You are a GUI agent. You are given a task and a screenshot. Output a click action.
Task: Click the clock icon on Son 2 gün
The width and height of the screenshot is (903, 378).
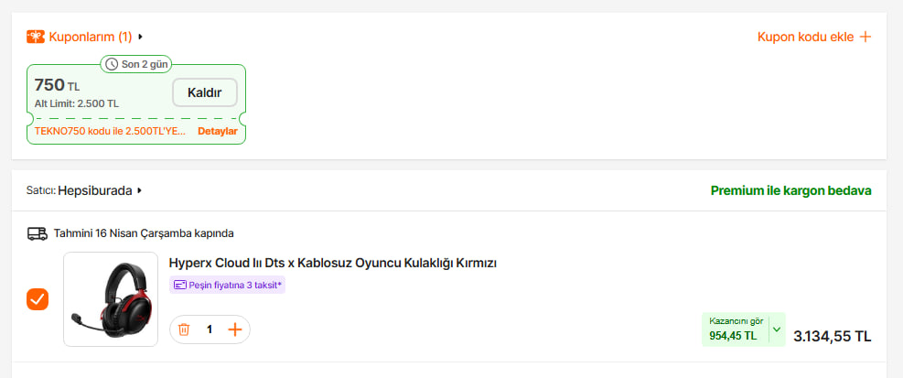point(113,64)
